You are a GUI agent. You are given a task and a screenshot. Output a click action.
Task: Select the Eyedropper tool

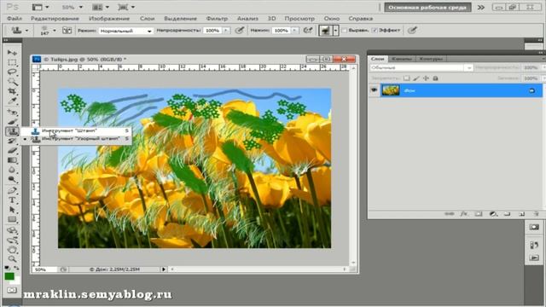(12, 101)
